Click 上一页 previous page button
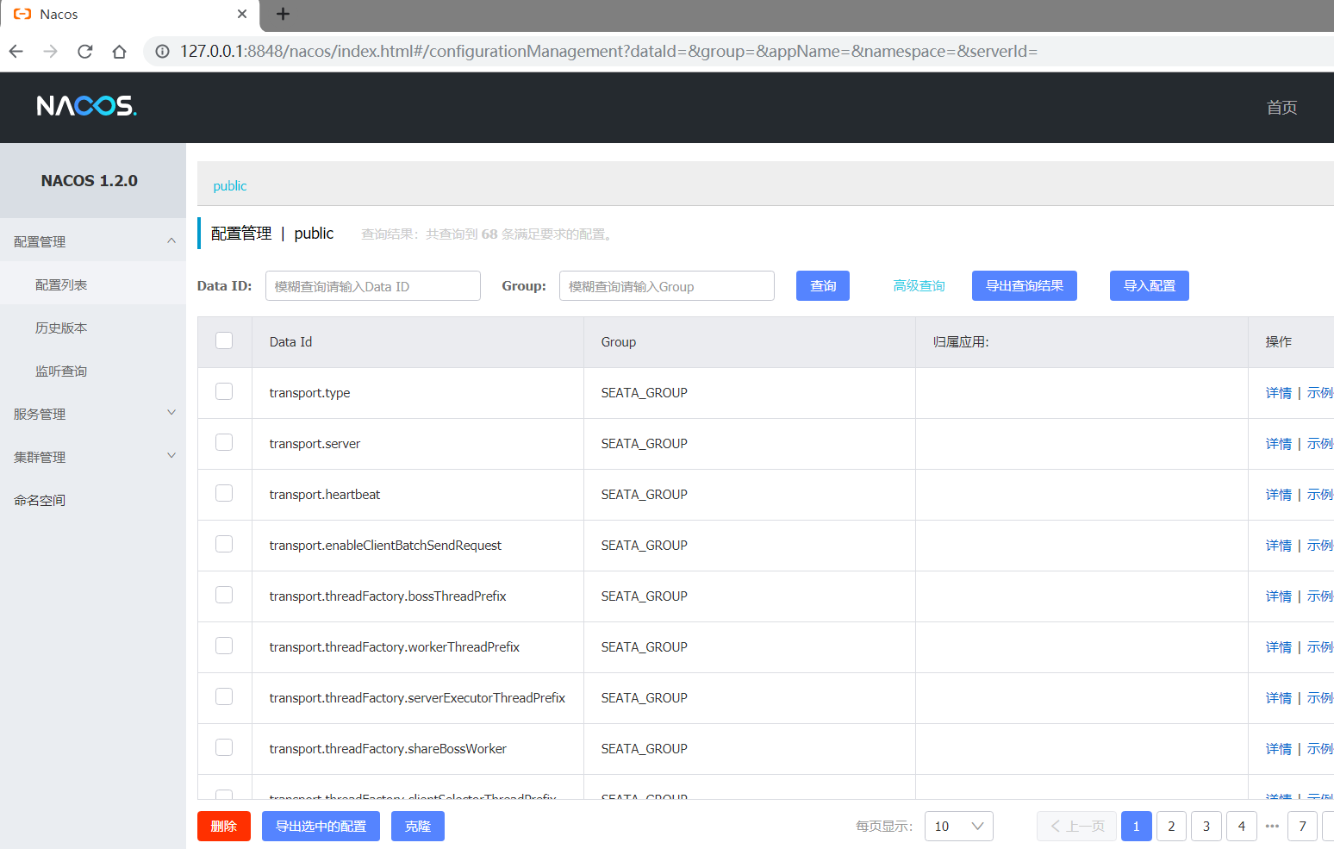The width and height of the screenshot is (1334, 849). coord(1076,826)
